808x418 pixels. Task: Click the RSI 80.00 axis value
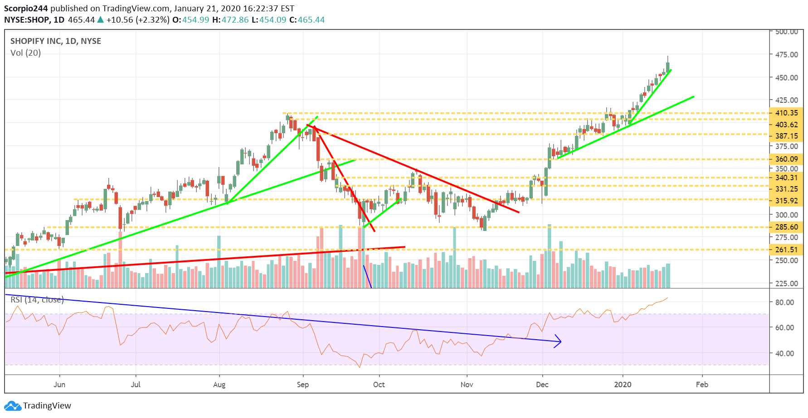[x=784, y=302]
